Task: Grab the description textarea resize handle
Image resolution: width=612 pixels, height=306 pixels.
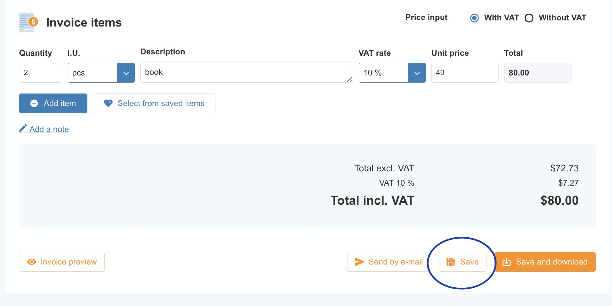Action: coord(350,79)
